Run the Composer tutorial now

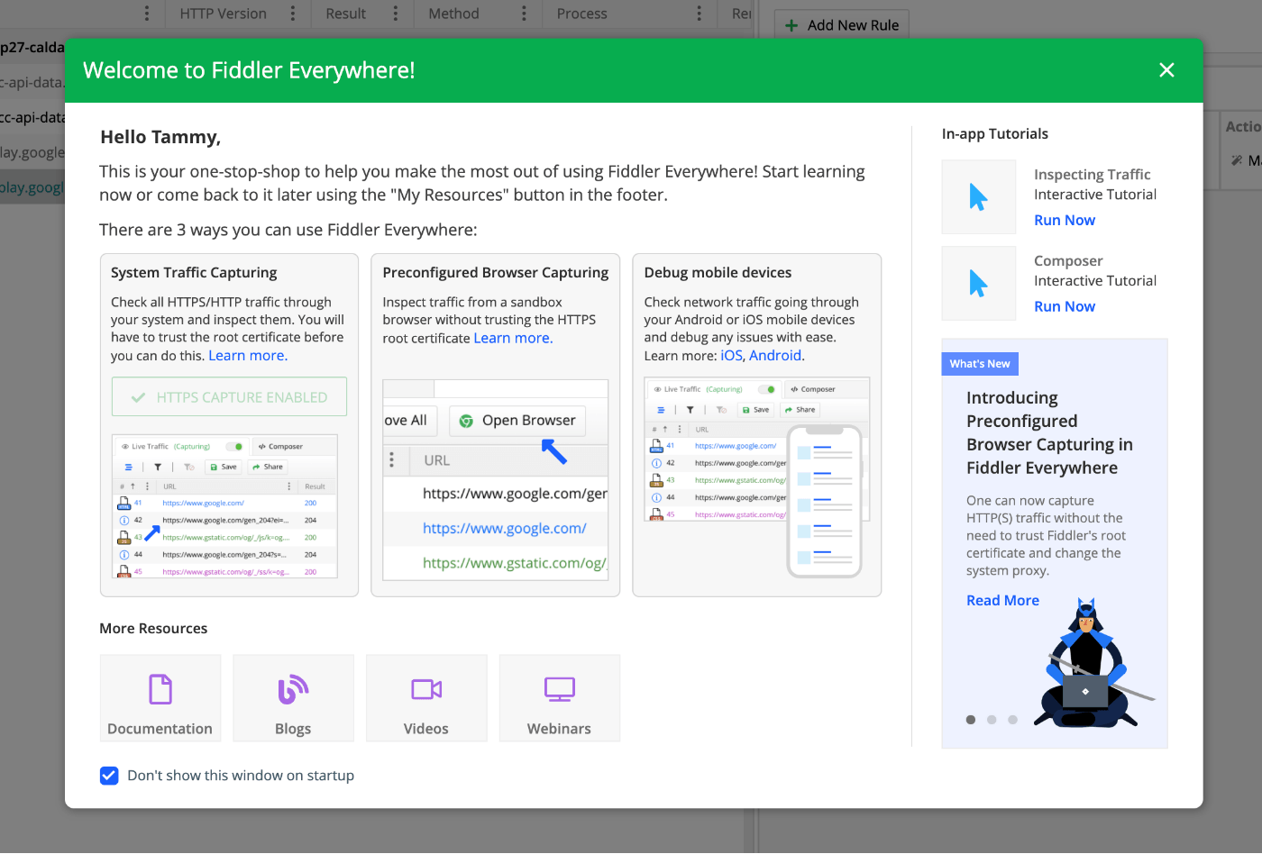point(1065,306)
